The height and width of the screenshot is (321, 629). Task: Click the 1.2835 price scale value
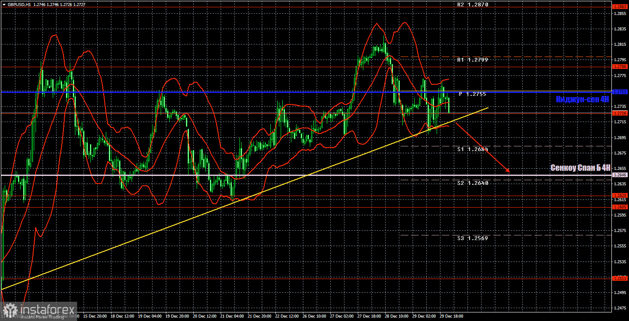[620, 29]
